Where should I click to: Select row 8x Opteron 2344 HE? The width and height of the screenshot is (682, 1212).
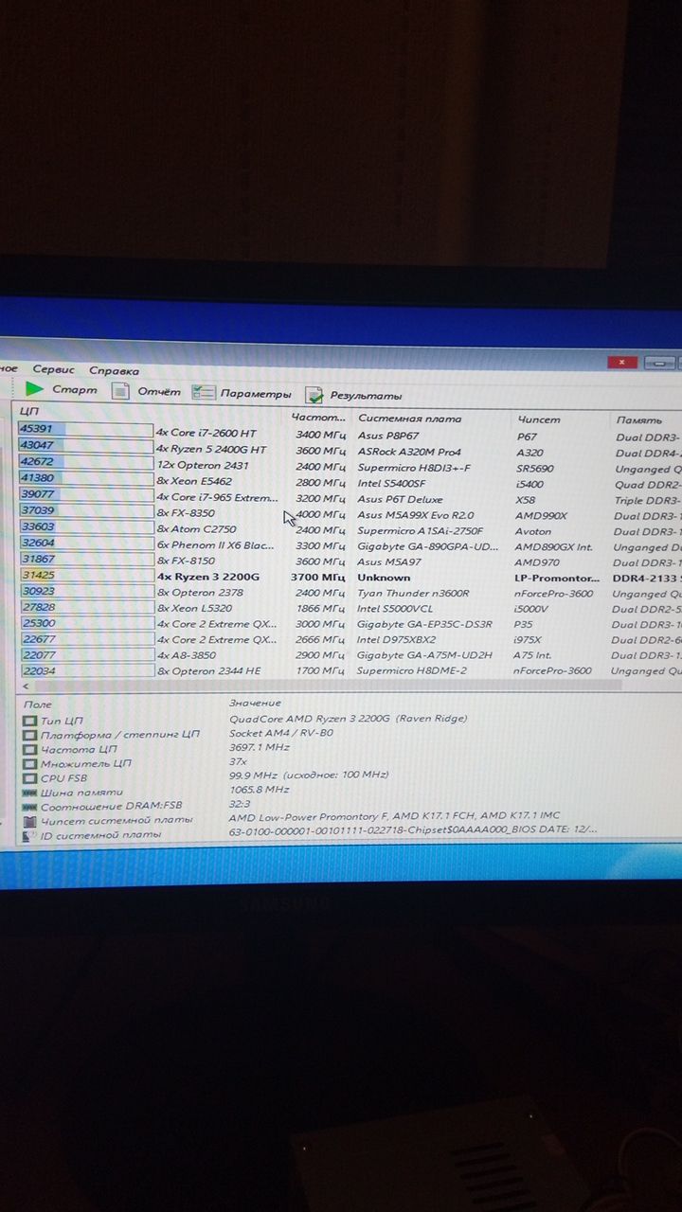tap(208, 670)
